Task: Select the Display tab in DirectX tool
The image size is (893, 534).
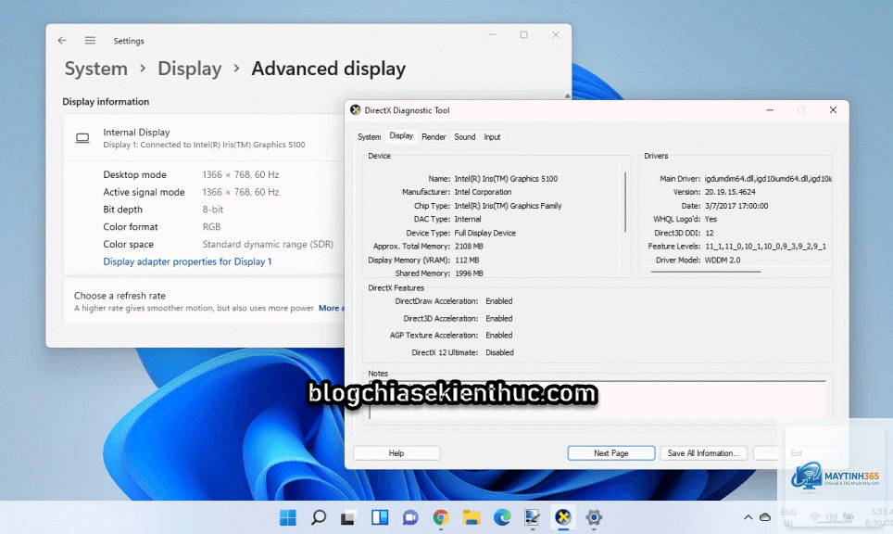Action: 401,136
